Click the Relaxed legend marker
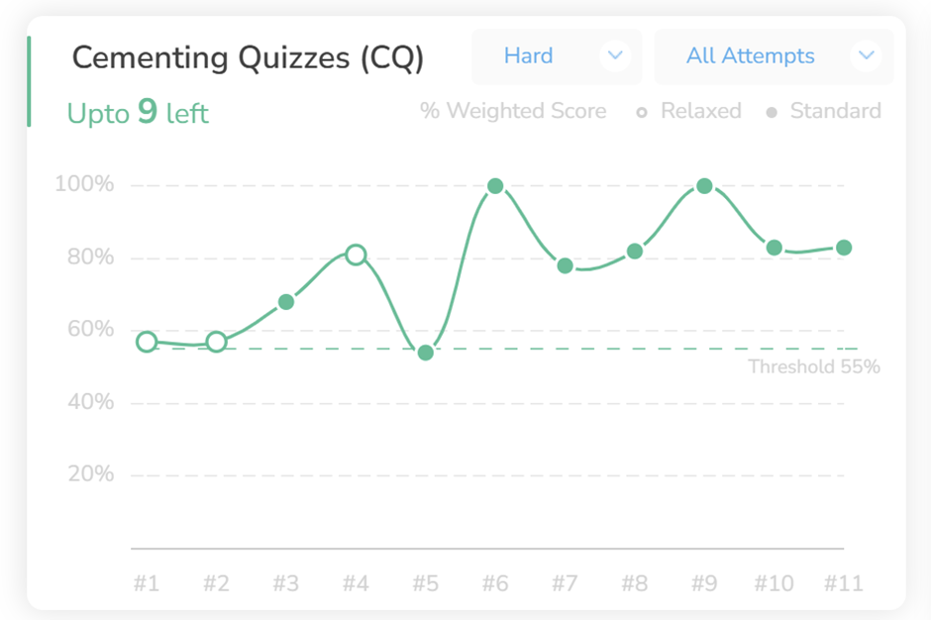The width and height of the screenshot is (931, 620). coord(642,112)
